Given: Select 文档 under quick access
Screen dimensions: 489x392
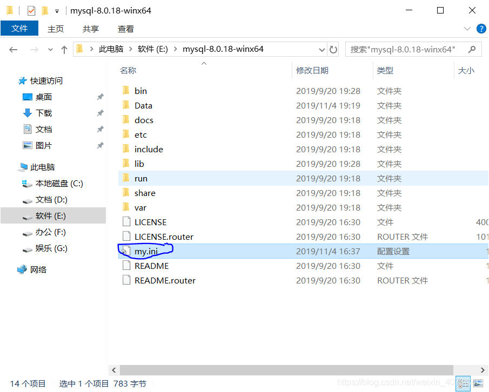Looking at the screenshot, I should (x=44, y=130).
